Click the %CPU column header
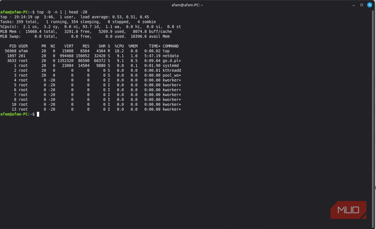The height and width of the screenshot is (229, 376). 119,46
